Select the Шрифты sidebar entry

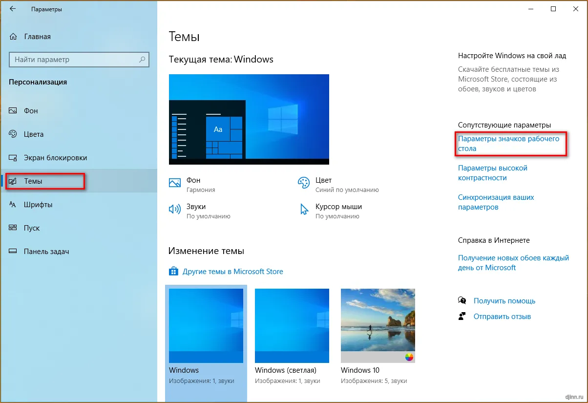tap(38, 204)
